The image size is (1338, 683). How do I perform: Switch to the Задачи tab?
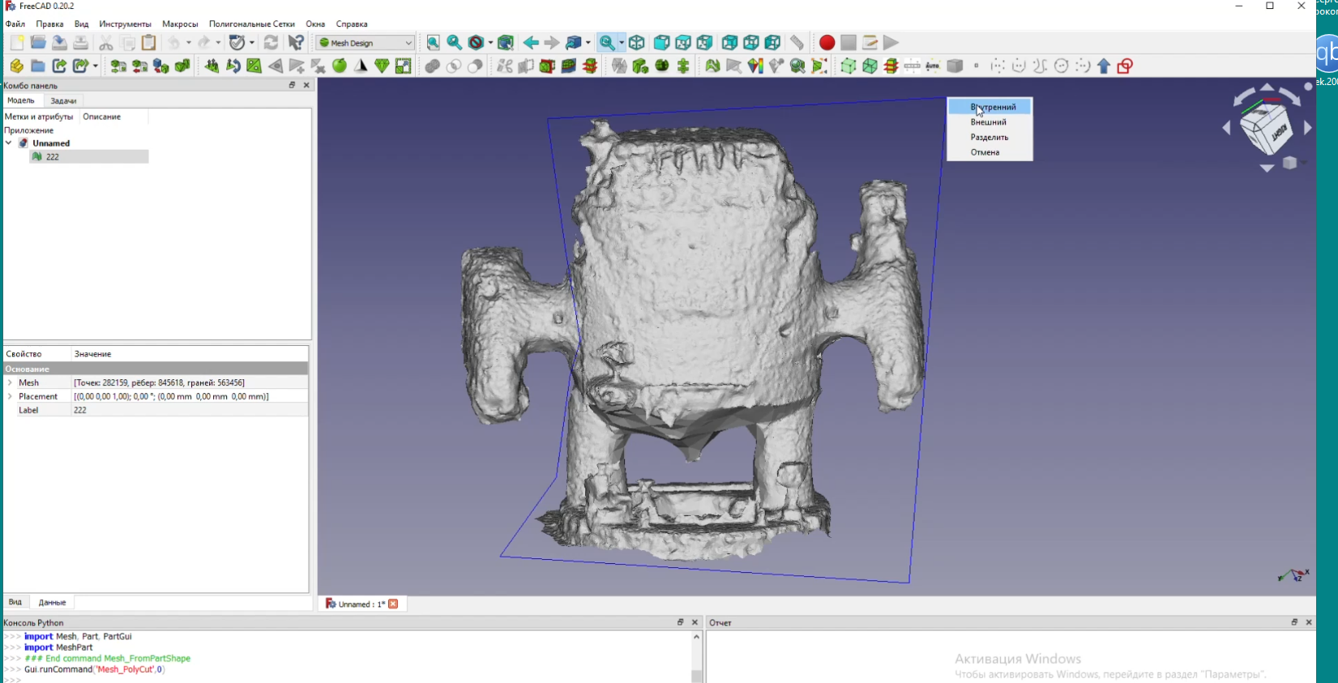[x=63, y=101]
